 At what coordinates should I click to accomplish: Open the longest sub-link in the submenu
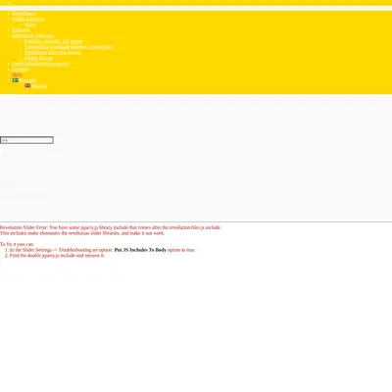[x=69, y=47]
